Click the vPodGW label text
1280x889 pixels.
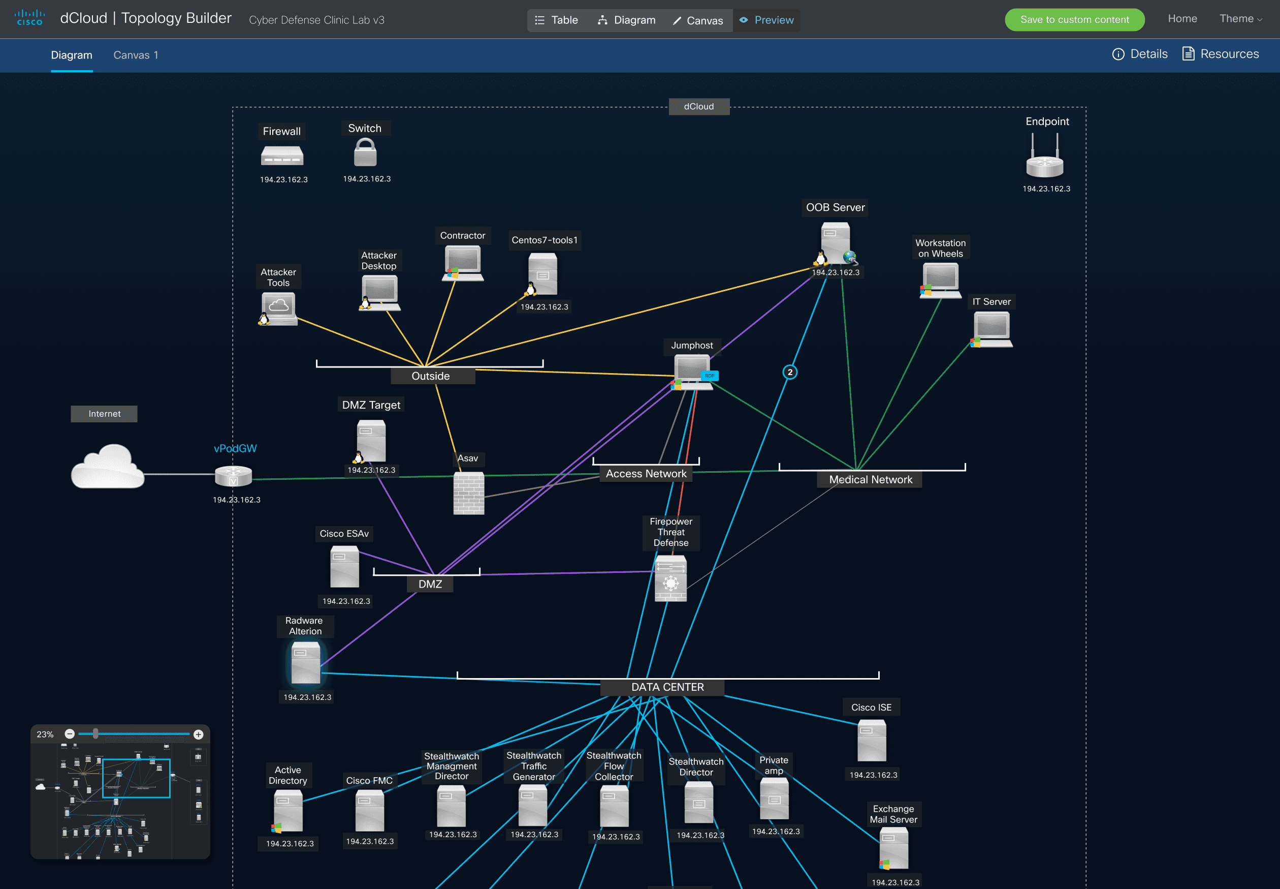click(235, 449)
